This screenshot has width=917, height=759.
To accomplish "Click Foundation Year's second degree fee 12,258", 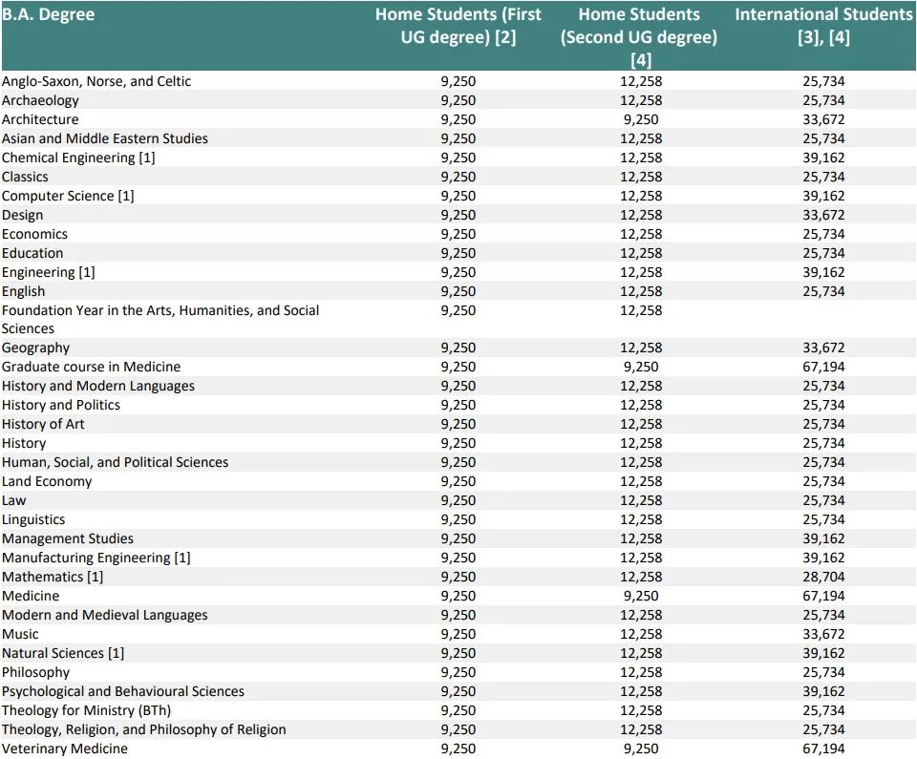I will pos(641,310).
